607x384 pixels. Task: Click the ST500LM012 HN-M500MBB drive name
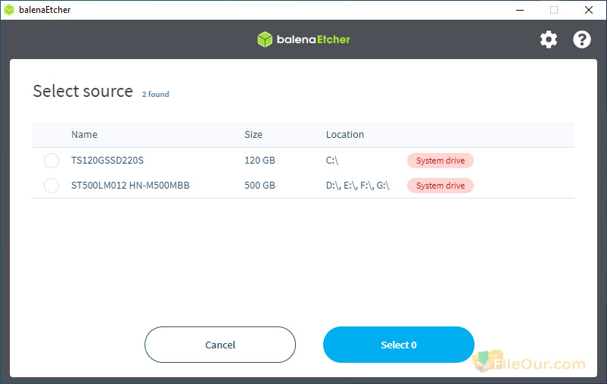130,186
